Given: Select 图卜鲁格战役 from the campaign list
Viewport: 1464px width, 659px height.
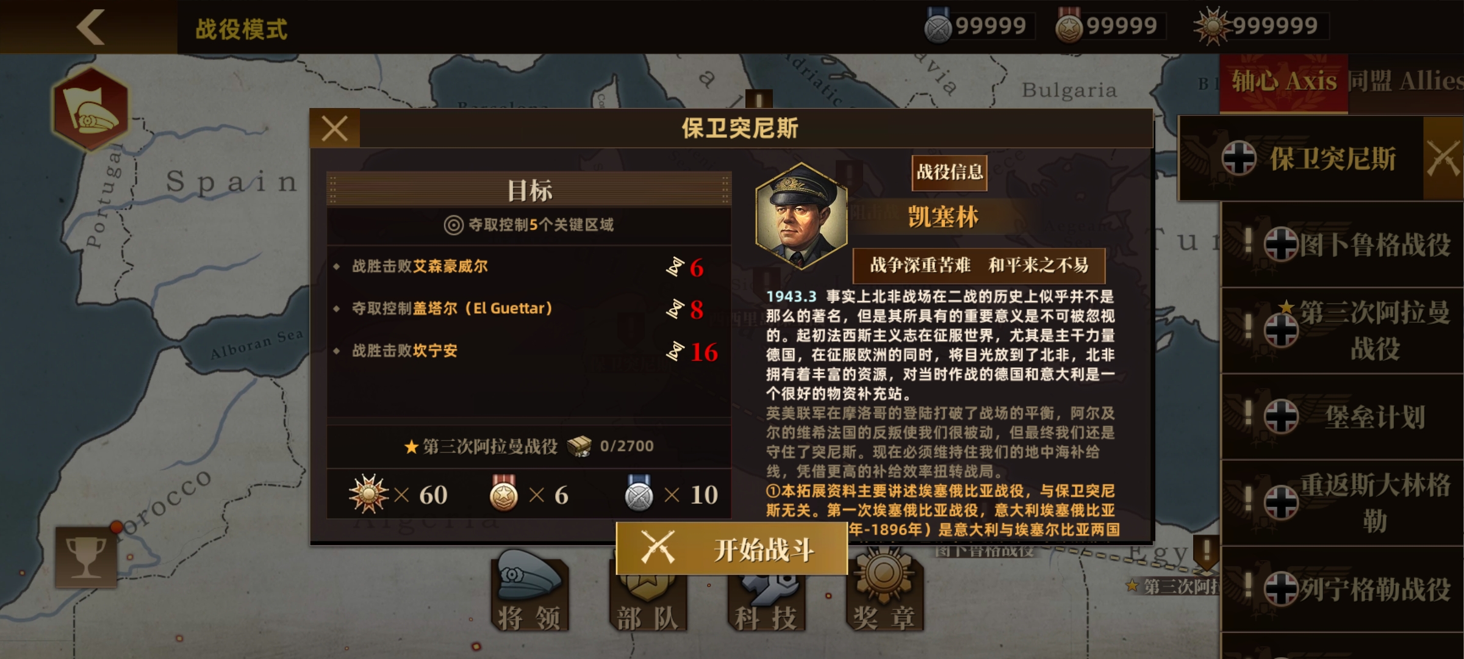Looking at the screenshot, I should point(1342,245).
